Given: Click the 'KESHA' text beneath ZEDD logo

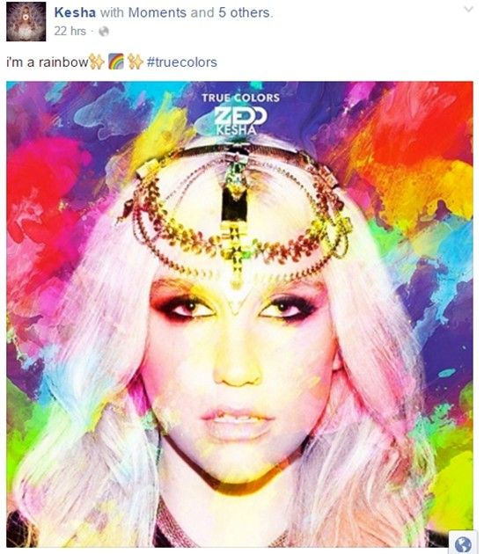Looking at the screenshot, I should point(236,130).
